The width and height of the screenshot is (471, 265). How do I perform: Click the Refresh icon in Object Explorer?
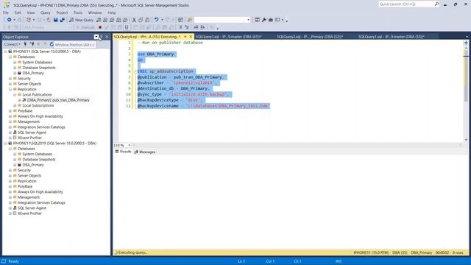(x=52, y=44)
